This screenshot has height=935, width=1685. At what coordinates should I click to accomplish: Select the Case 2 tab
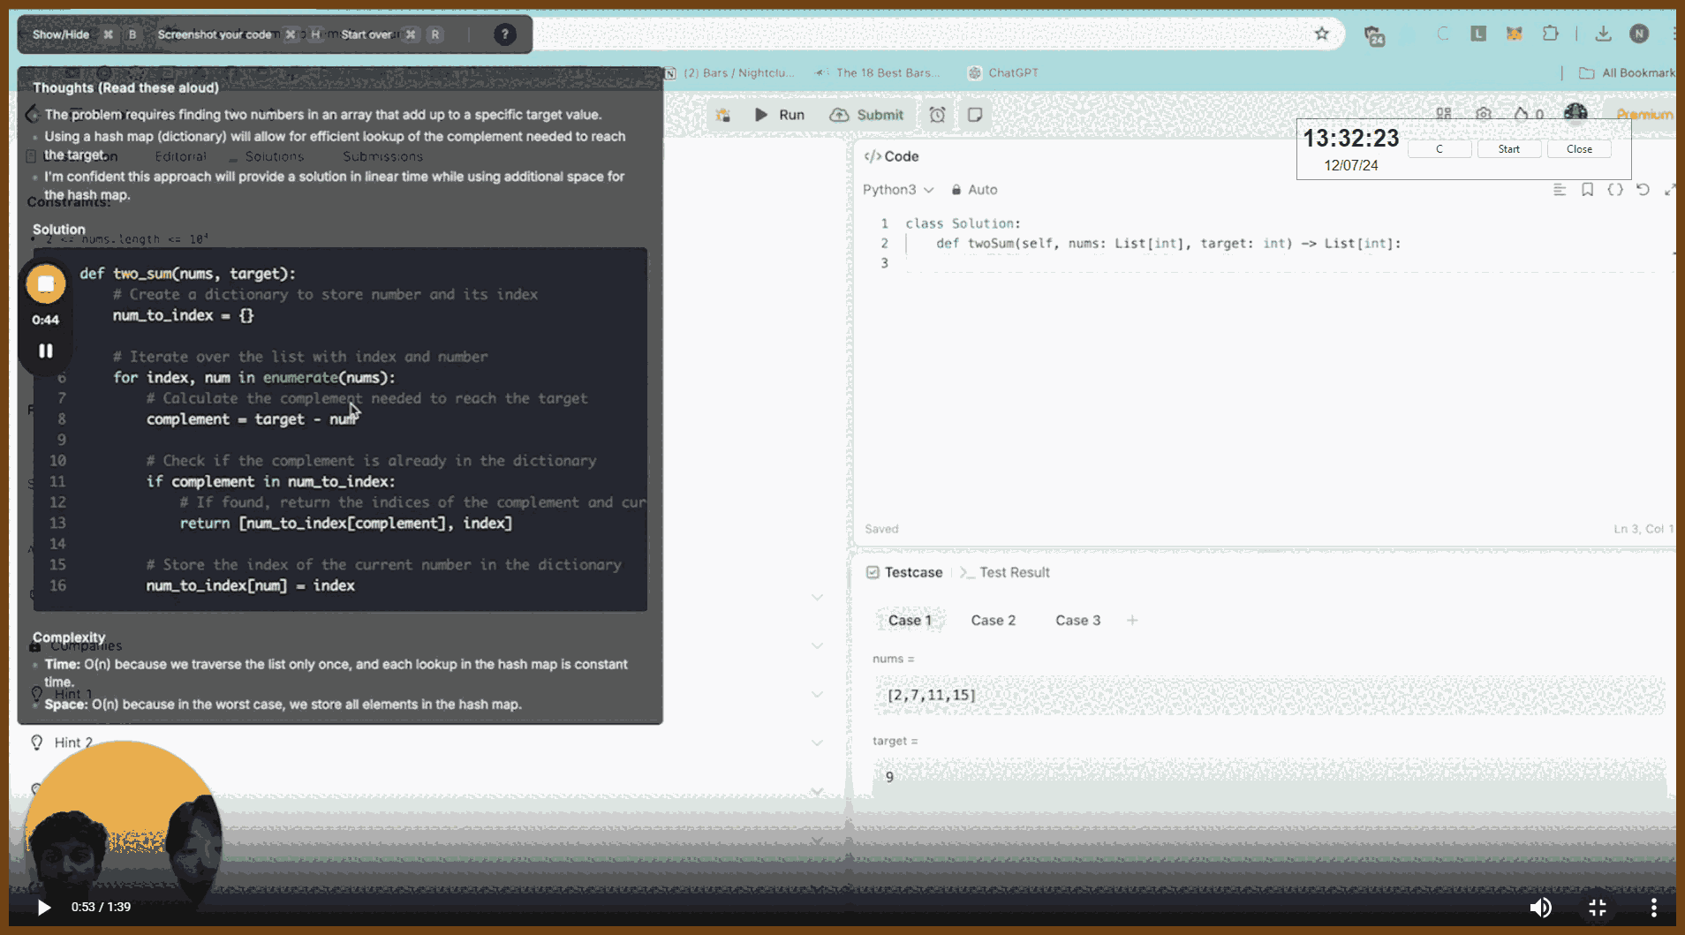[993, 621]
